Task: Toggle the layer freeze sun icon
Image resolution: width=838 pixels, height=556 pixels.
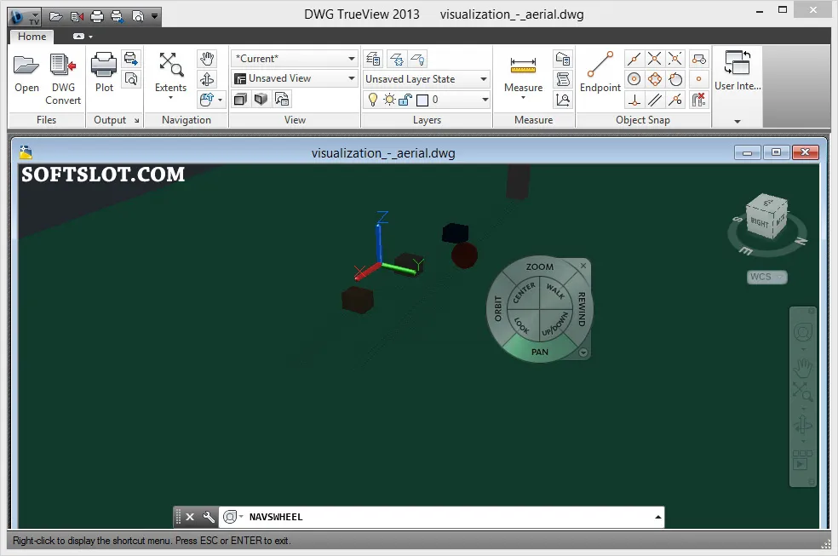Action: tap(389, 100)
